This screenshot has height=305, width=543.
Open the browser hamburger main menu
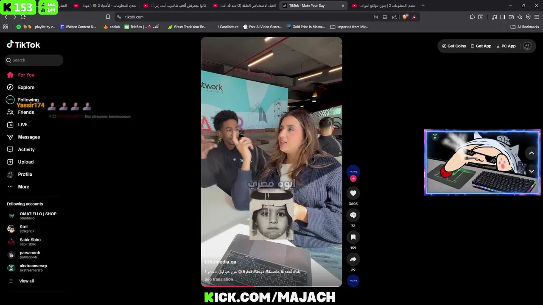537,17
